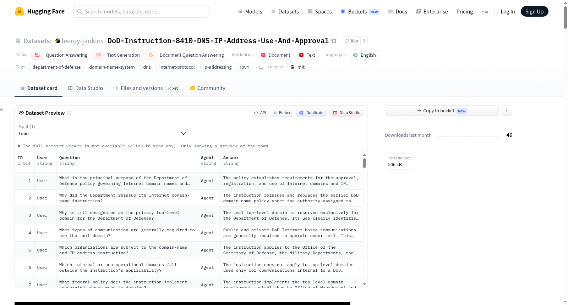Click the xet storage badge
This screenshot has height=305, width=568.
click(173, 88)
